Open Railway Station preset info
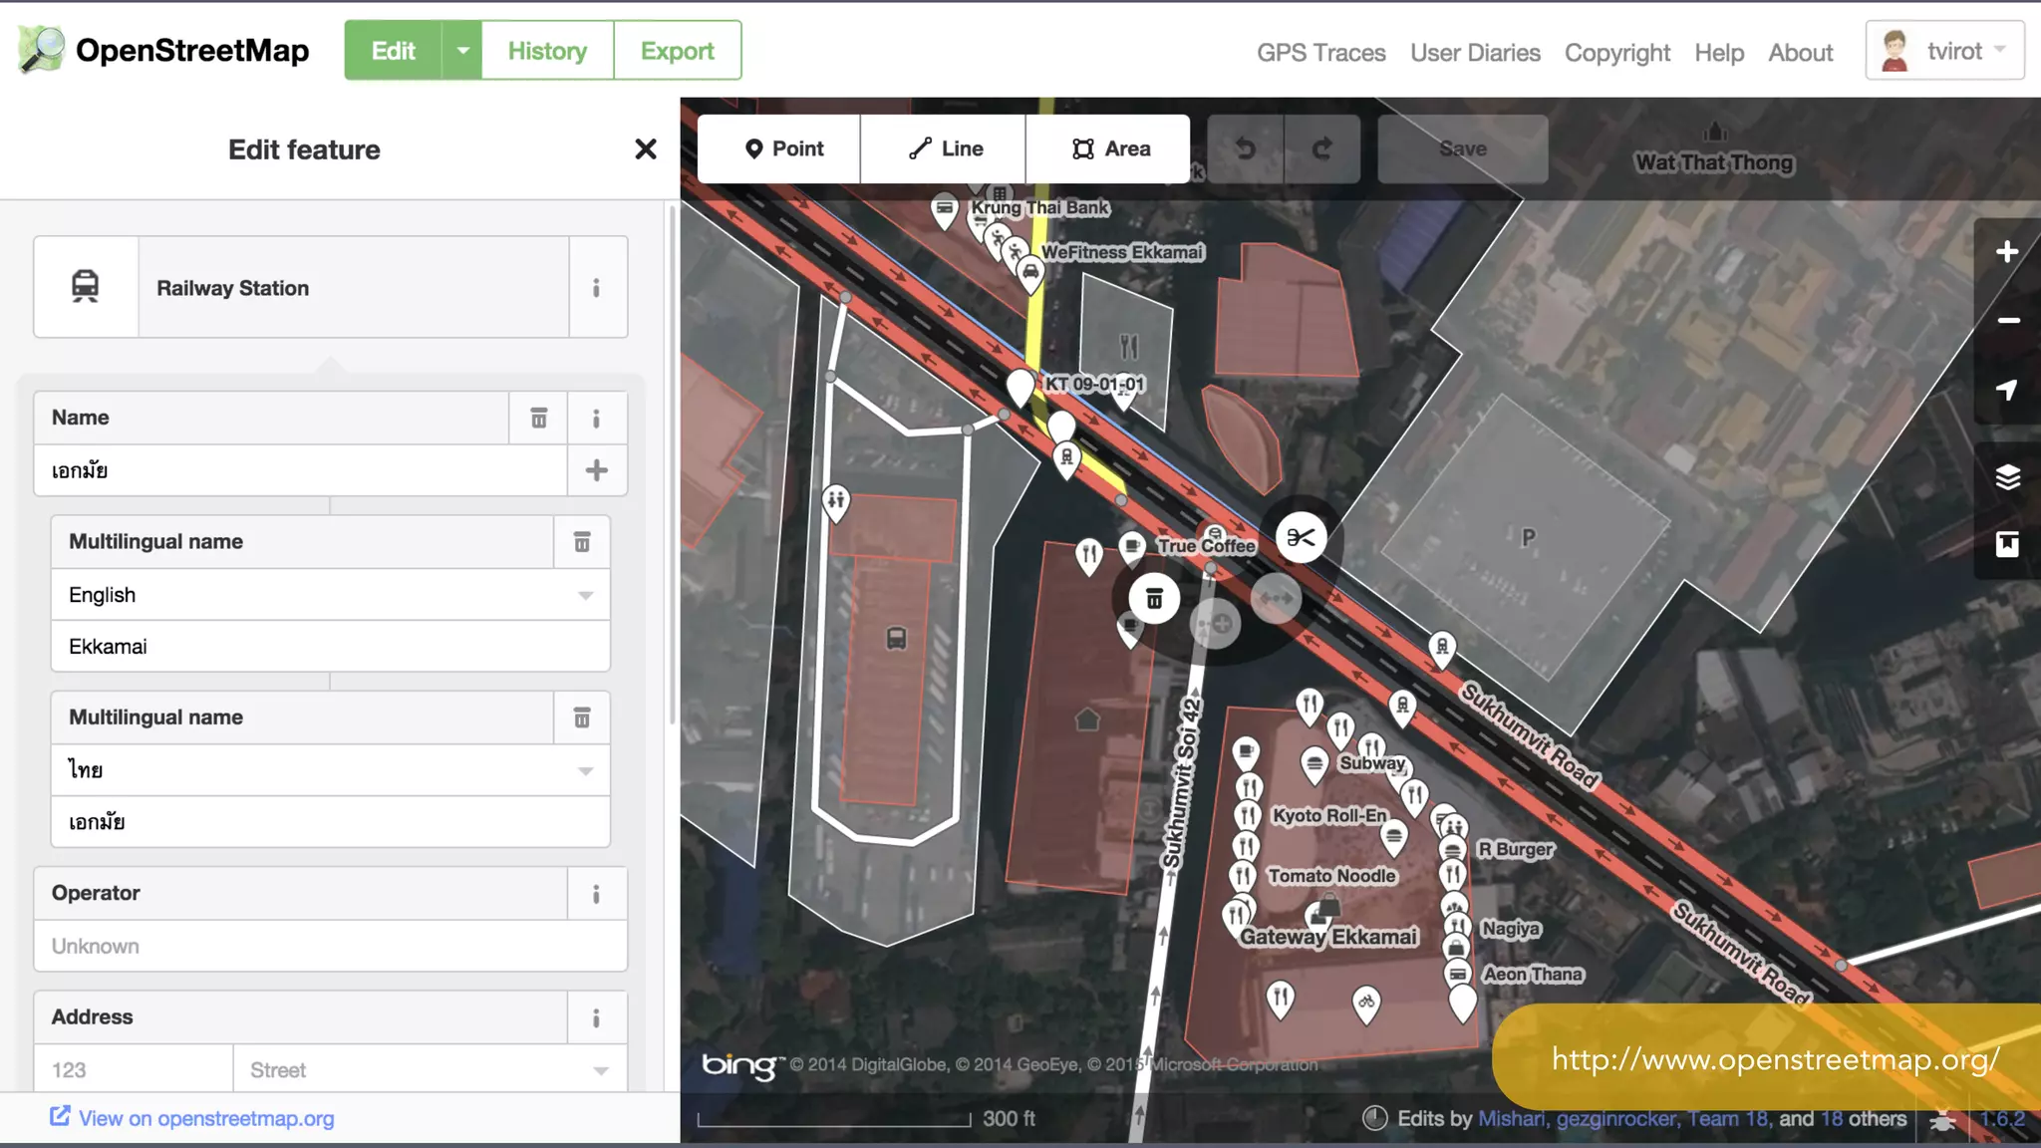Screen dimensions: 2041x1148 [x=596, y=288]
